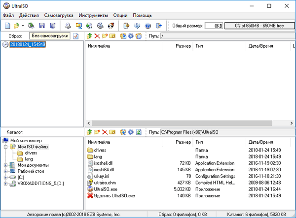
Task: Click the Convert image icon
Action: tap(89, 26)
